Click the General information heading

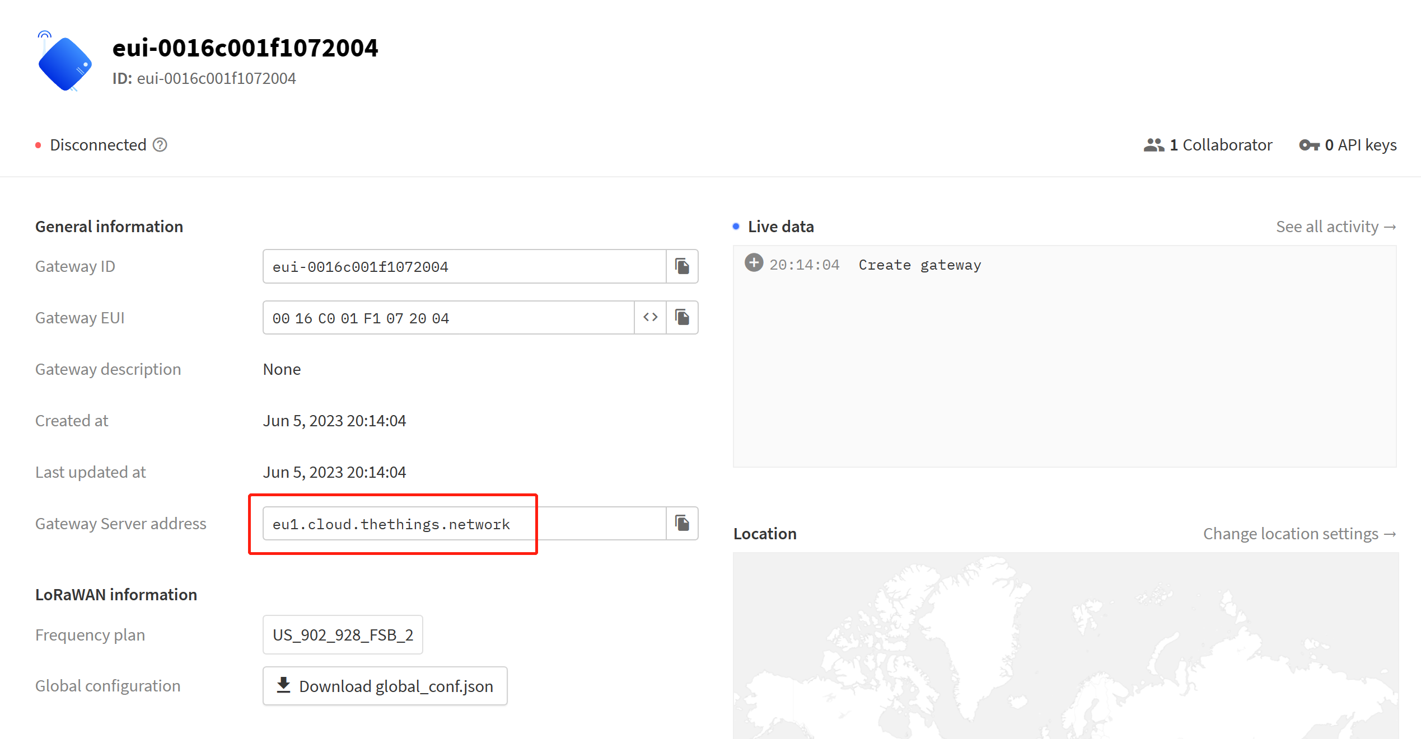tap(109, 227)
